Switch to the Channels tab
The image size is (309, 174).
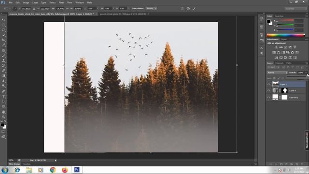(x=279, y=63)
